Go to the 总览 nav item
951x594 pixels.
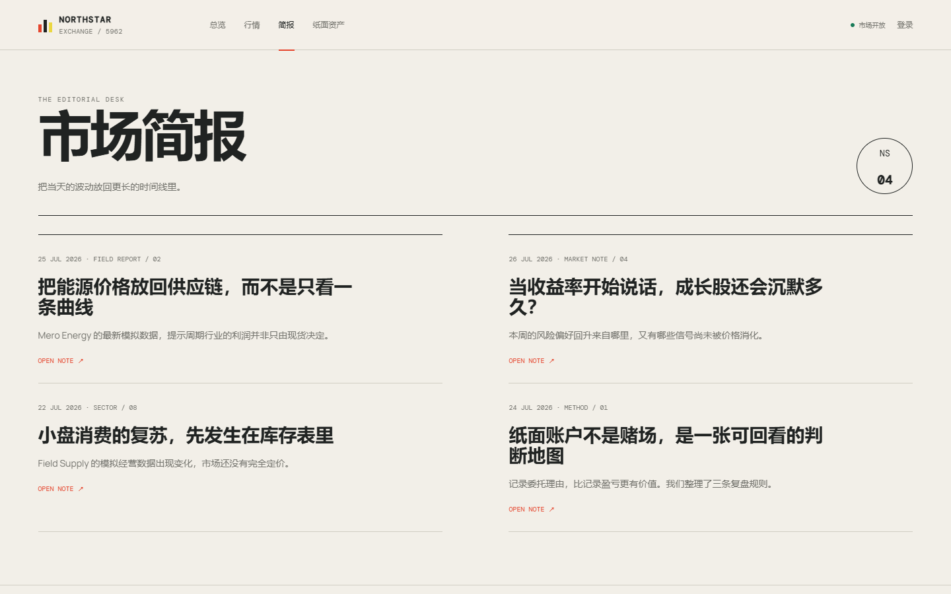point(218,25)
